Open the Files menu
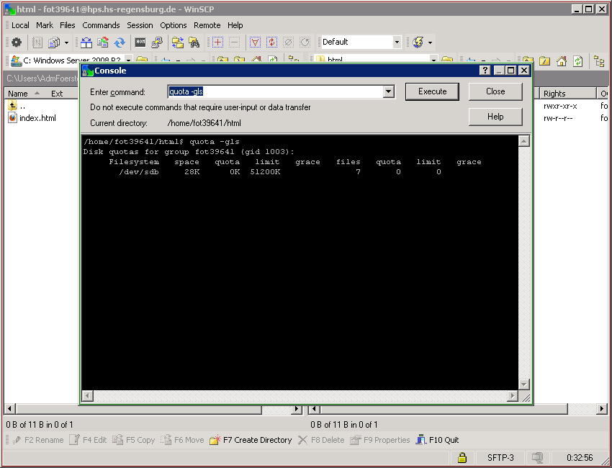The image size is (612, 468). [67, 25]
